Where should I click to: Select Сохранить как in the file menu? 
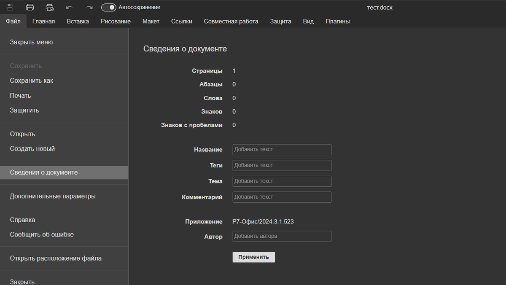(64, 81)
